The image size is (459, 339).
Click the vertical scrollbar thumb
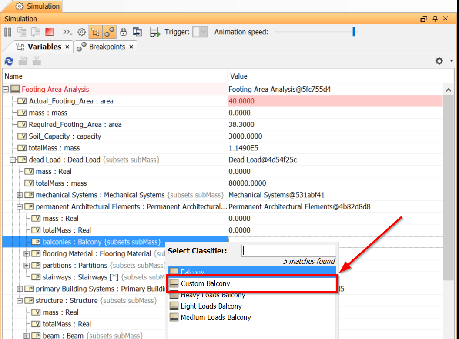click(449, 188)
